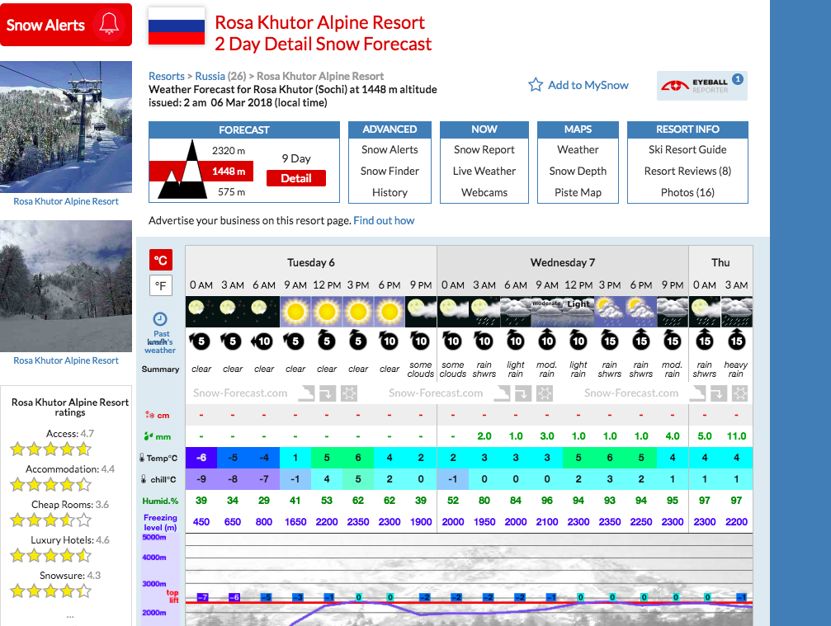
Task: Follow the Russia breadcrumb link
Action: 210,76
